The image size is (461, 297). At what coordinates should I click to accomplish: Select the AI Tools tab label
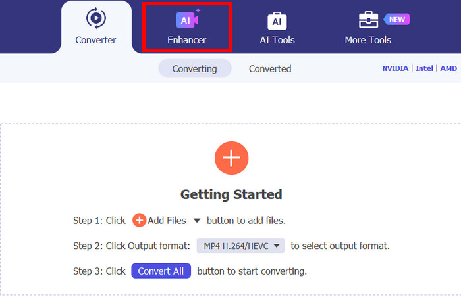277,40
